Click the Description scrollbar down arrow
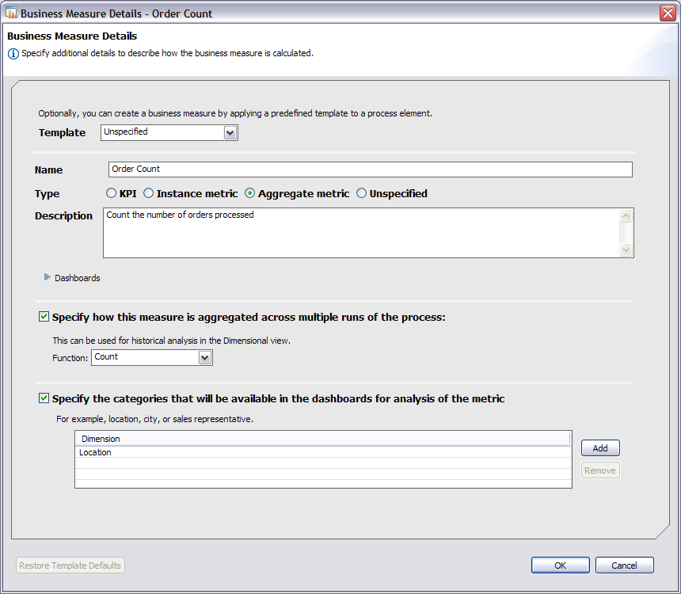681x594 pixels. pos(626,249)
